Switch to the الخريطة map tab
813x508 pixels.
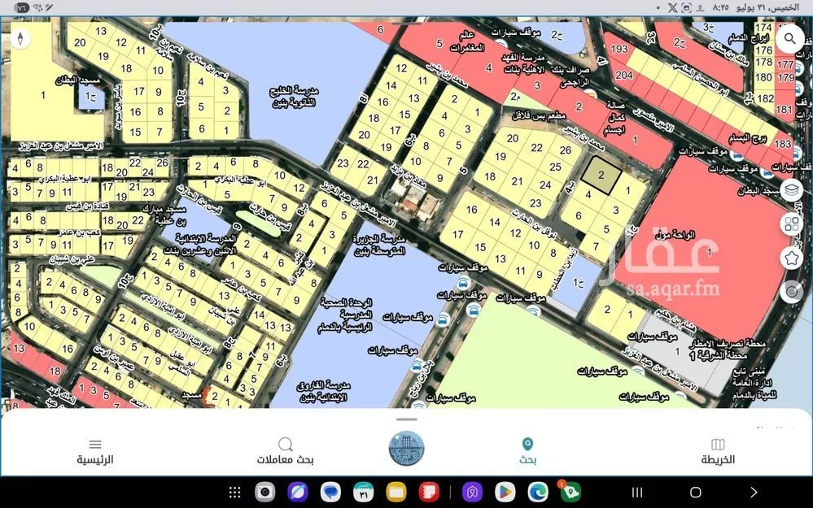click(718, 451)
